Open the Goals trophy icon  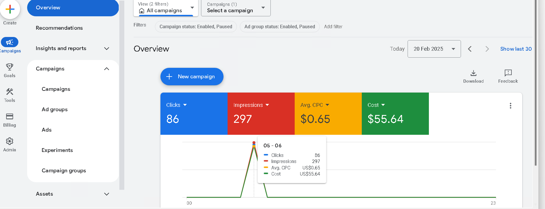click(10, 67)
